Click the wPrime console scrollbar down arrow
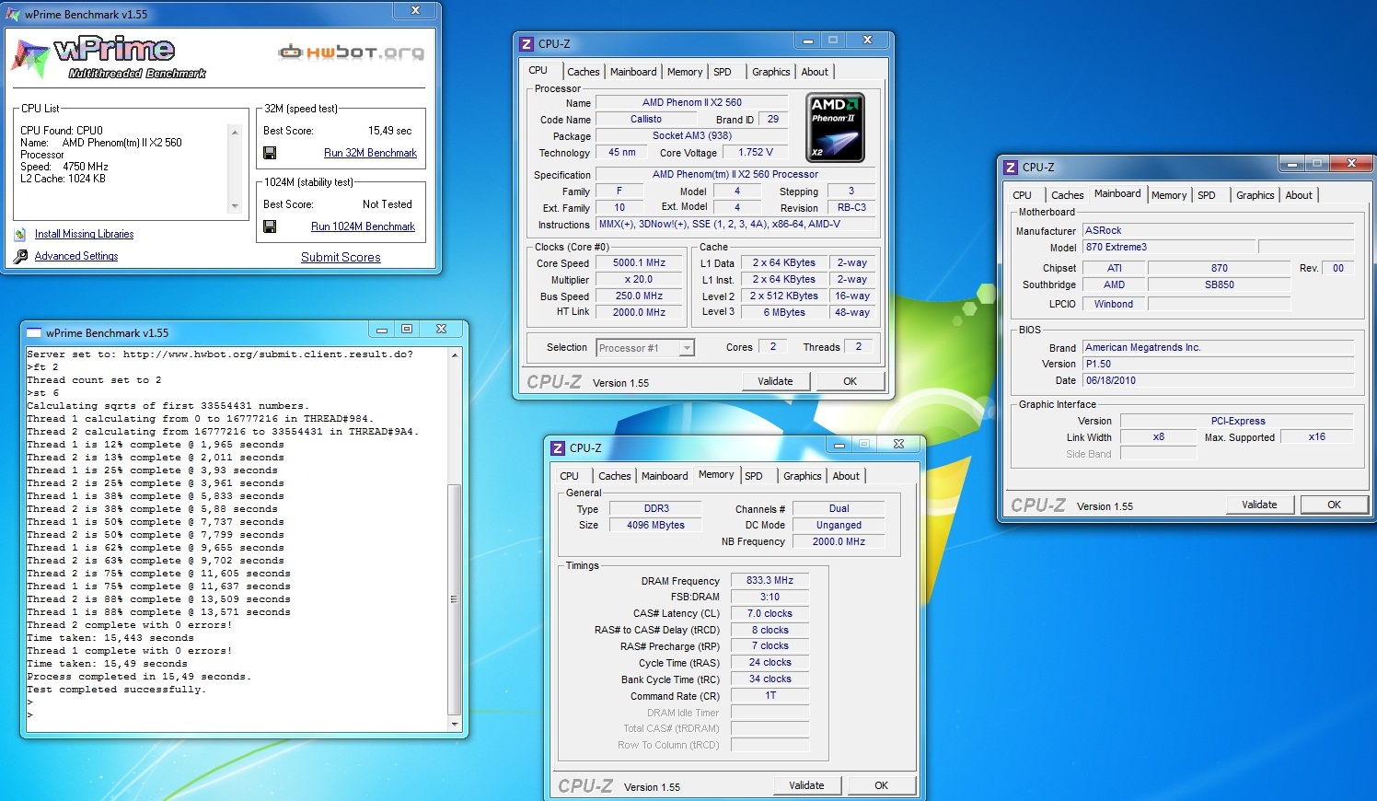Screen dimensions: 1377x801 [454, 725]
